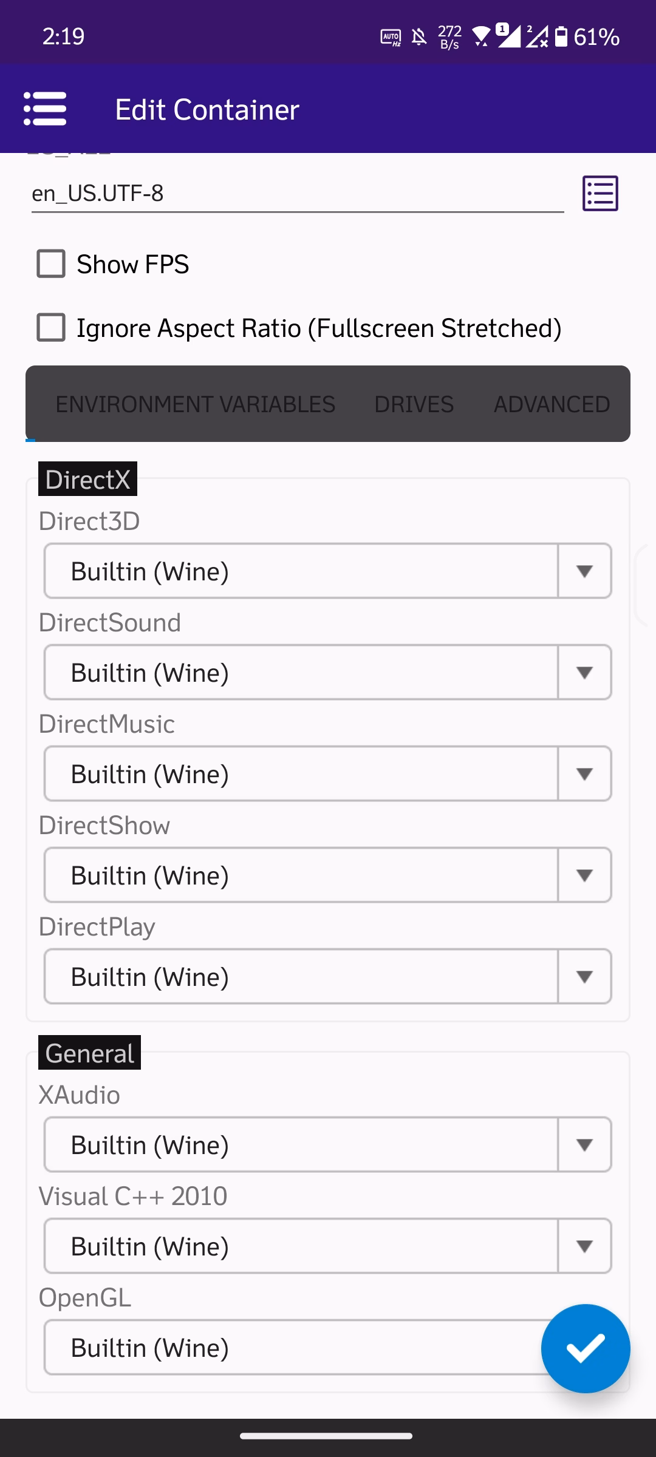Enable the Show FPS checkbox

[51, 264]
